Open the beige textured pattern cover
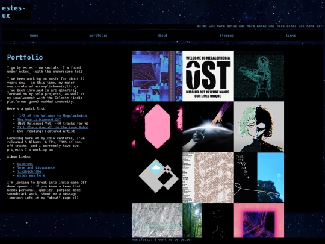The height and width of the screenshot is (244, 325). click(208, 178)
